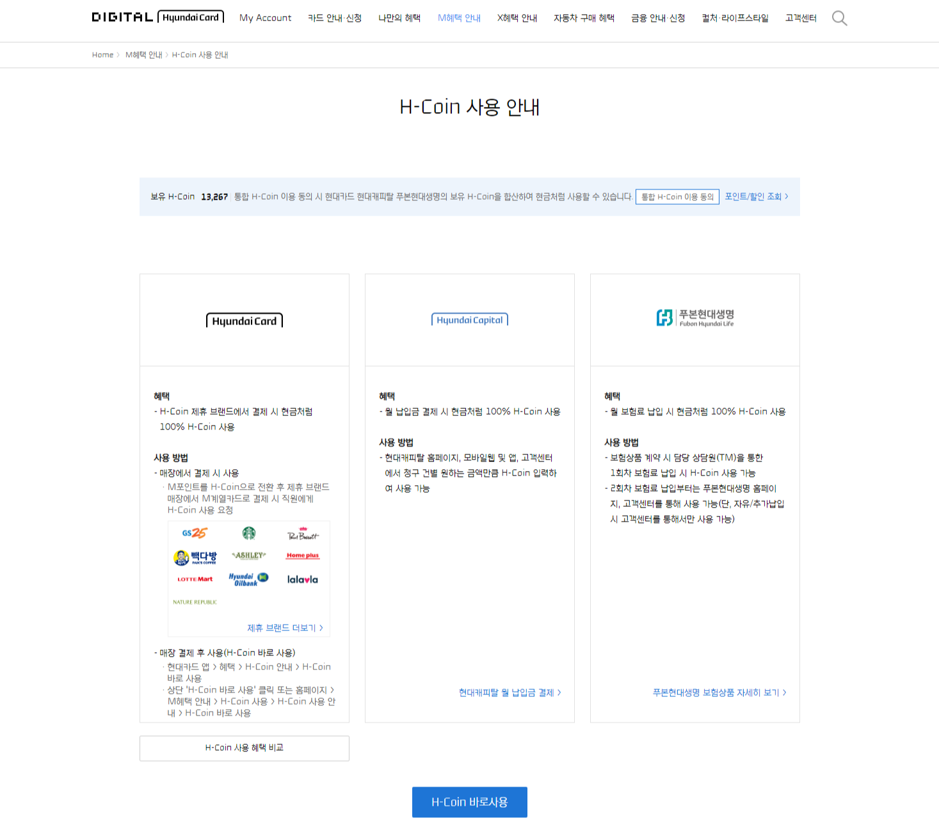Click 월 납입금 결제 시 현금처럼 benefit text

pyautogui.click(x=472, y=412)
